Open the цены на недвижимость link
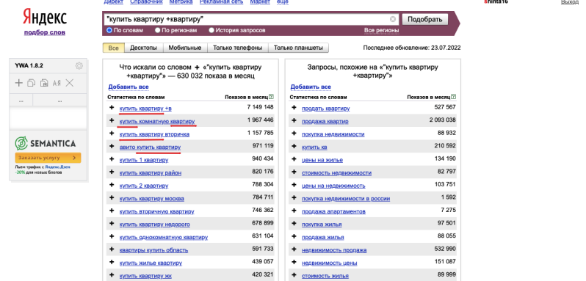This screenshot has height=281, width=586. (333, 186)
